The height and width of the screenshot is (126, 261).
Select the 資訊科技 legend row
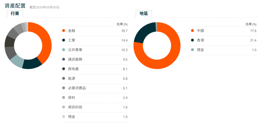point(95,107)
